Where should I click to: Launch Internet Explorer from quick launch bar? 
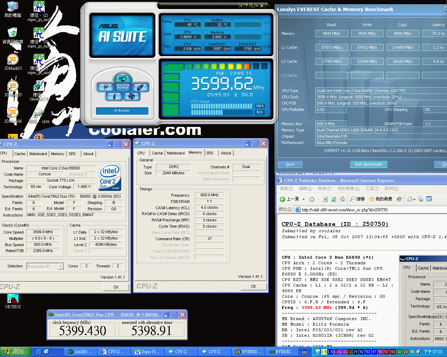pyautogui.click(x=38, y=352)
